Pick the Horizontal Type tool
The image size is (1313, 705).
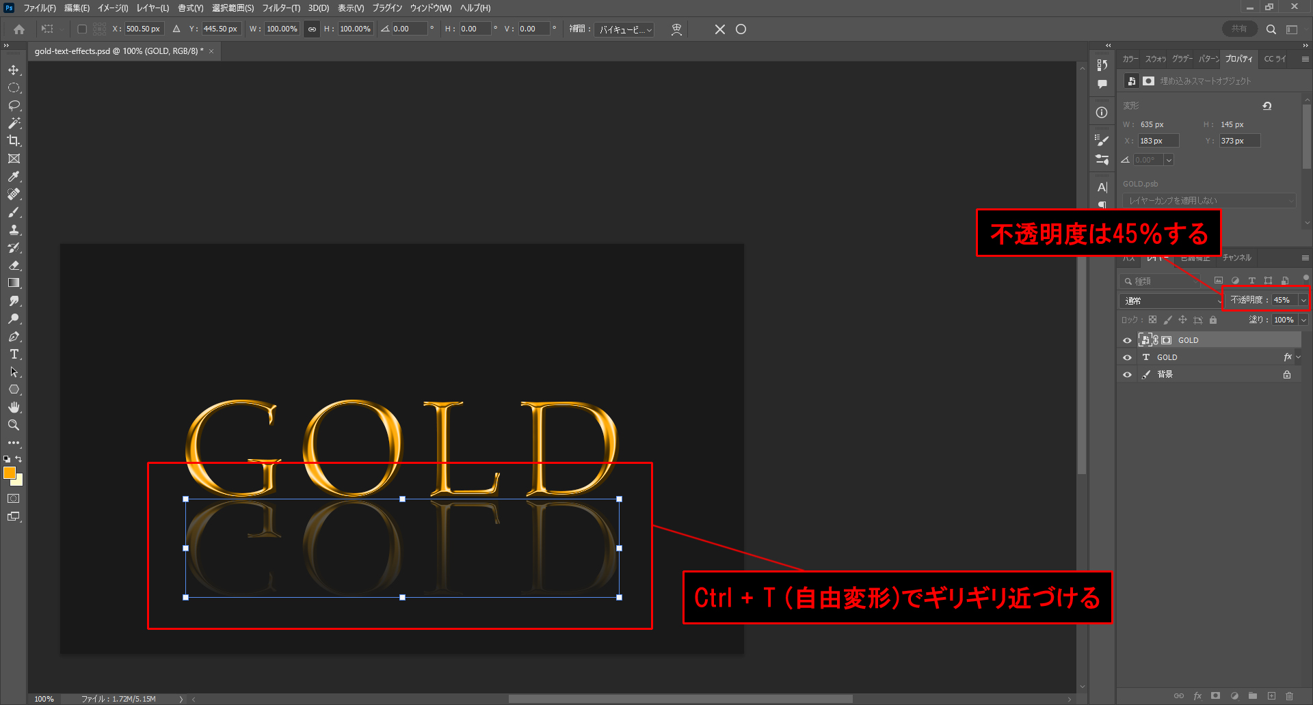(x=14, y=354)
